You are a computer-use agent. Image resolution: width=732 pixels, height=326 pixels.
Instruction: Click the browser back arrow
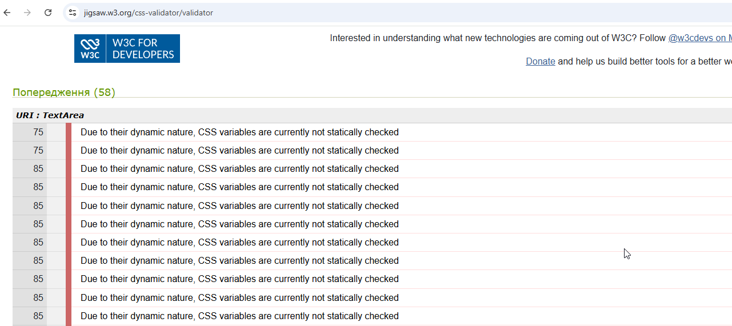click(7, 13)
